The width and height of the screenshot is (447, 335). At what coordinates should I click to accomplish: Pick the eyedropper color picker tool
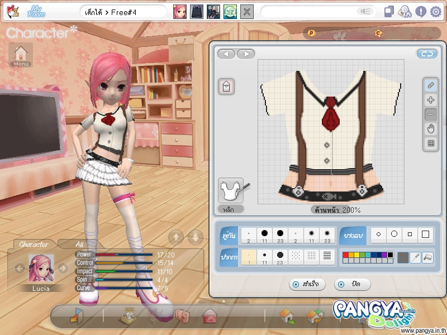click(x=416, y=257)
